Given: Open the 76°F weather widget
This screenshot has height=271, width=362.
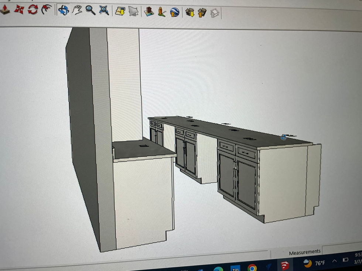Looking at the screenshot, I should [x=314, y=263].
